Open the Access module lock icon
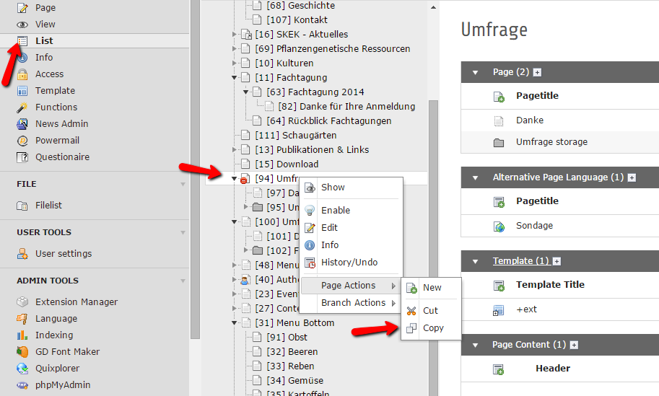The height and width of the screenshot is (396, 659). pyautogui.click(x=22, y=74)
